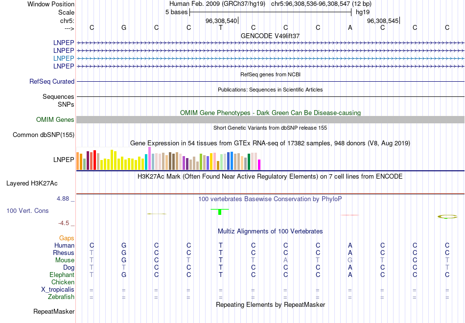Select the Chicken alignment row label
Viewport: 465px width, 323px height.
point(63,282)
